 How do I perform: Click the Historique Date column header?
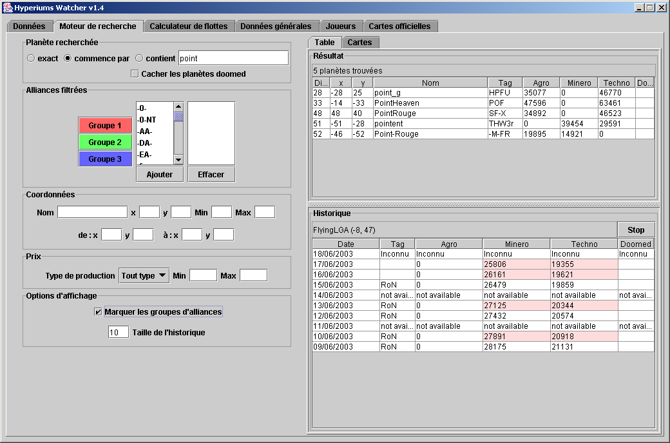(x=346, y=244)
